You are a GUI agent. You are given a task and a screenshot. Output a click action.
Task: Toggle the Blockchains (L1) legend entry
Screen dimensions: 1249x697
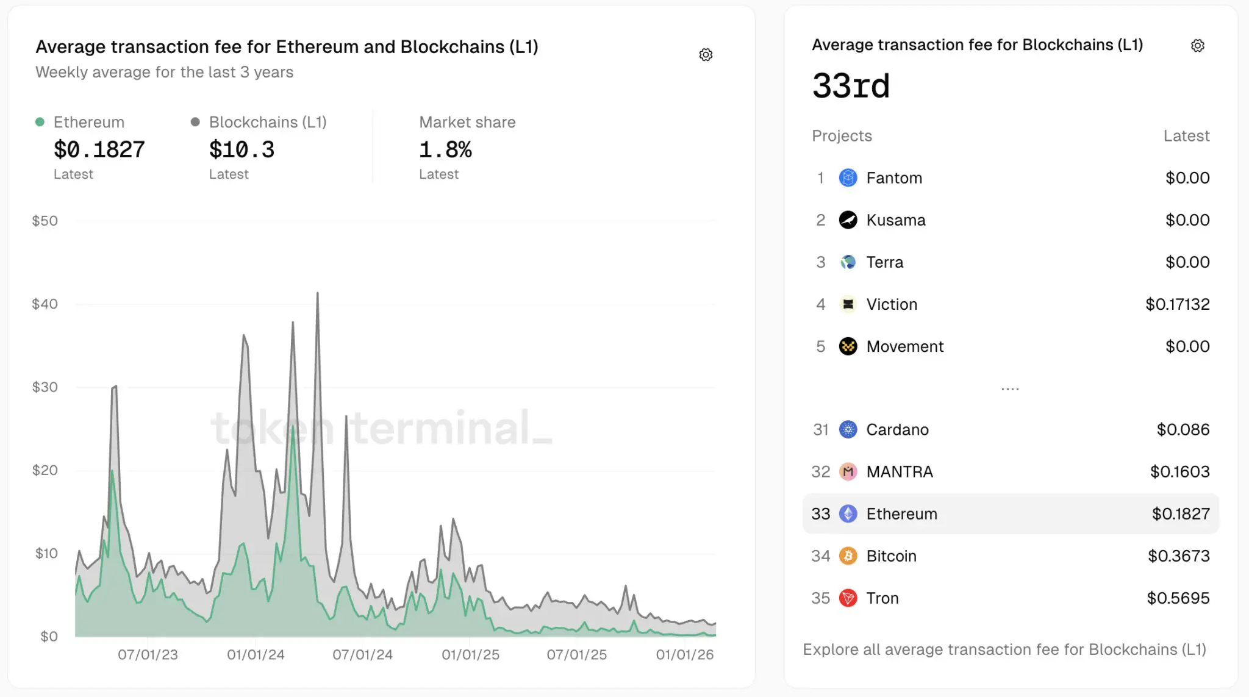[x=267, y=122]
